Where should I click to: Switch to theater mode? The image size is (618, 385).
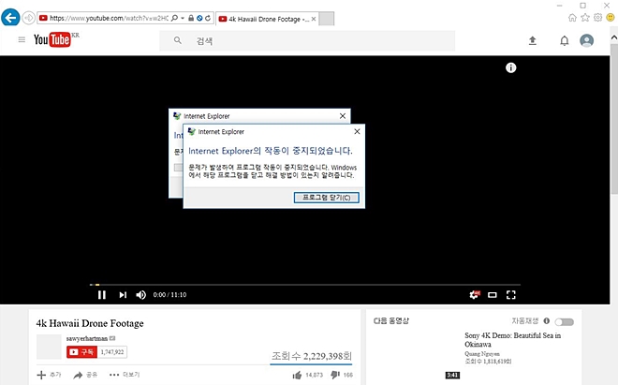(x=493, y=295)
